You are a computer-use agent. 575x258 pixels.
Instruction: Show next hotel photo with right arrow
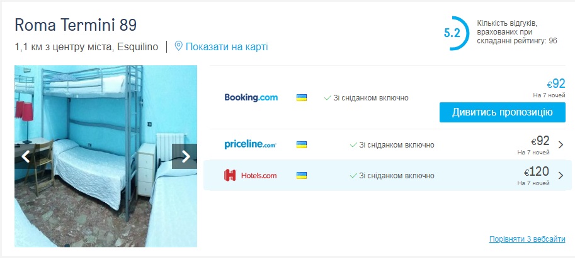[x=185, y=156]
